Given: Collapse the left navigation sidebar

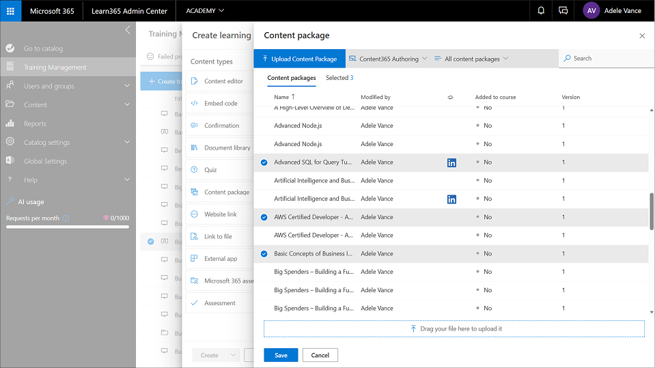Looking at the screenshot, I should [x=128, y=30].
